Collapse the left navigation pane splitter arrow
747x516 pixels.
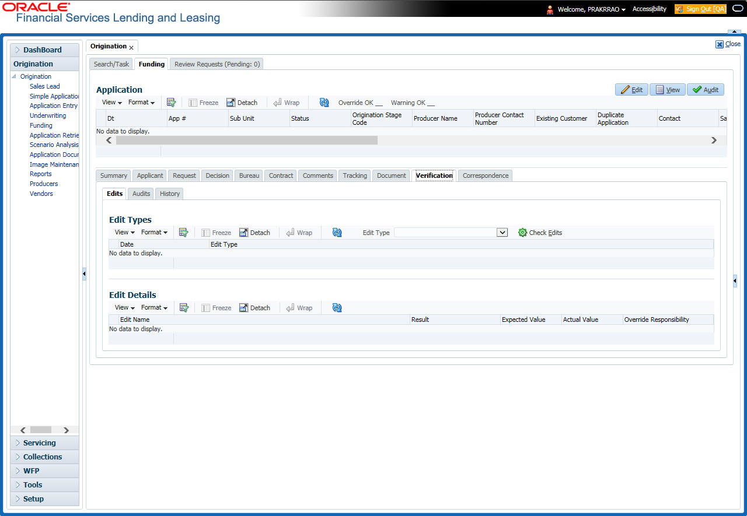pyautogui.click(x=84, y=274)
